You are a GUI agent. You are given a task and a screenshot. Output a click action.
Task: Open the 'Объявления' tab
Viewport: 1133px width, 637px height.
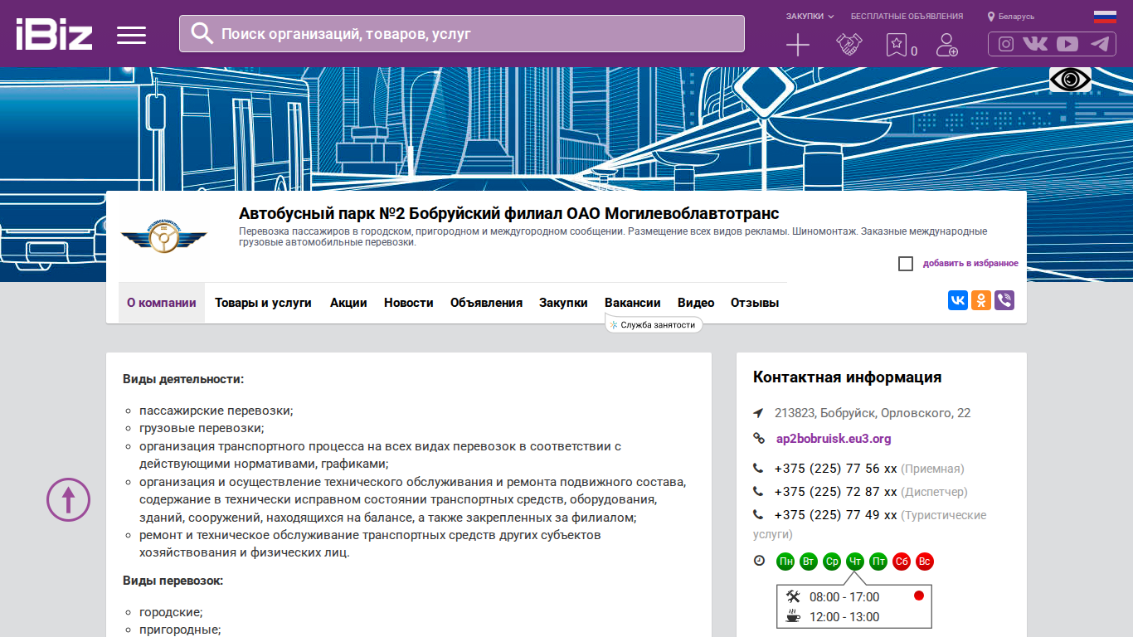[x=486, y=303]
